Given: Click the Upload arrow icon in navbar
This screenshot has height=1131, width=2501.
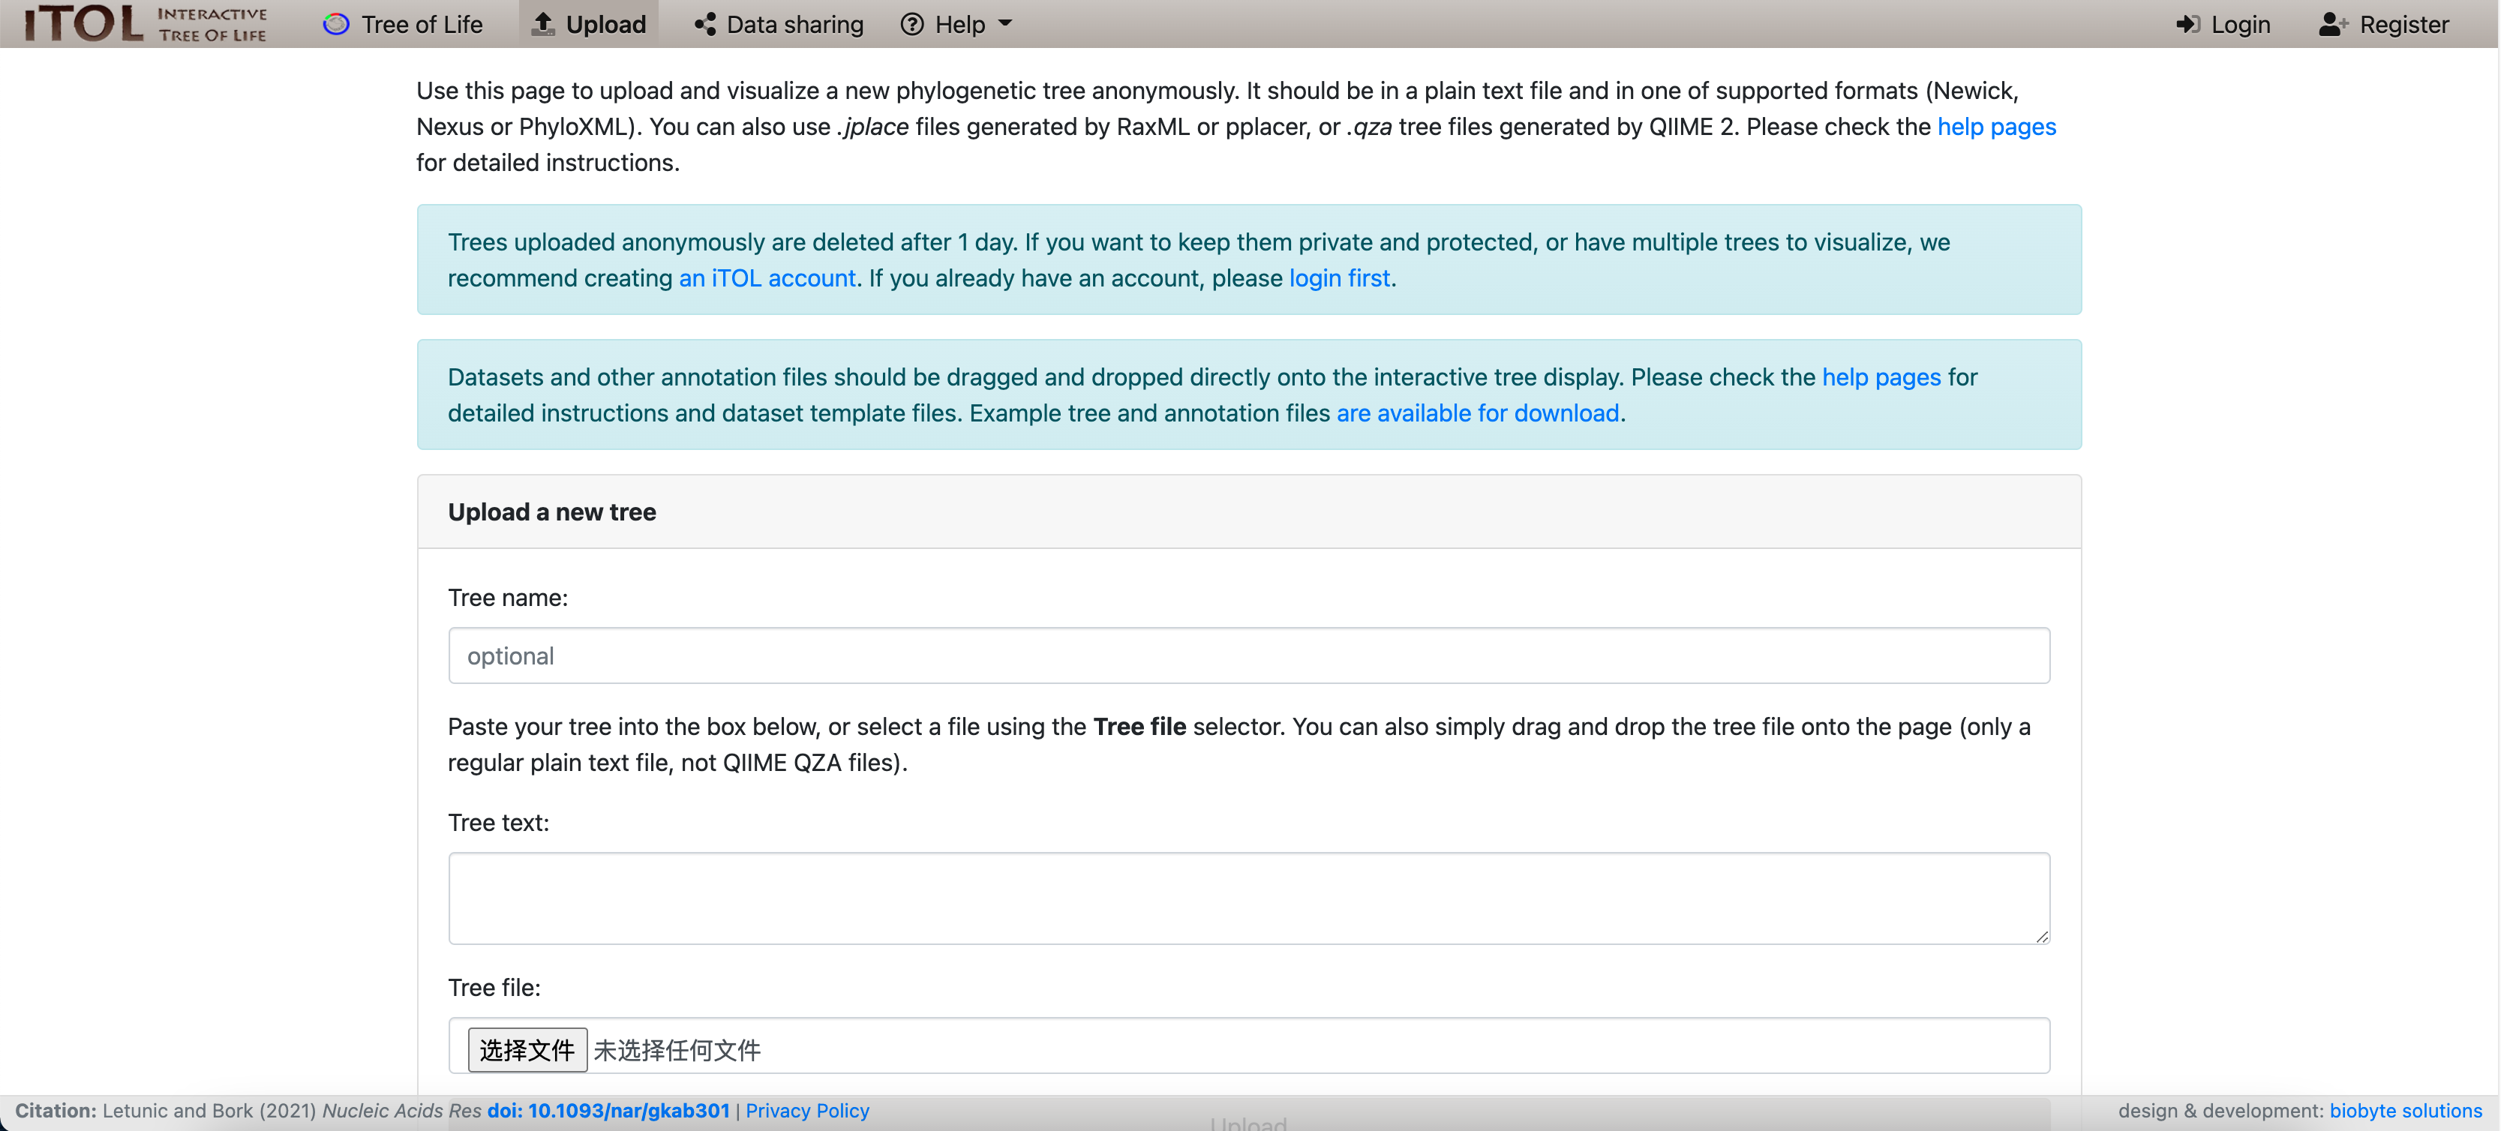Looking at the screenshot, I should 542,24.
